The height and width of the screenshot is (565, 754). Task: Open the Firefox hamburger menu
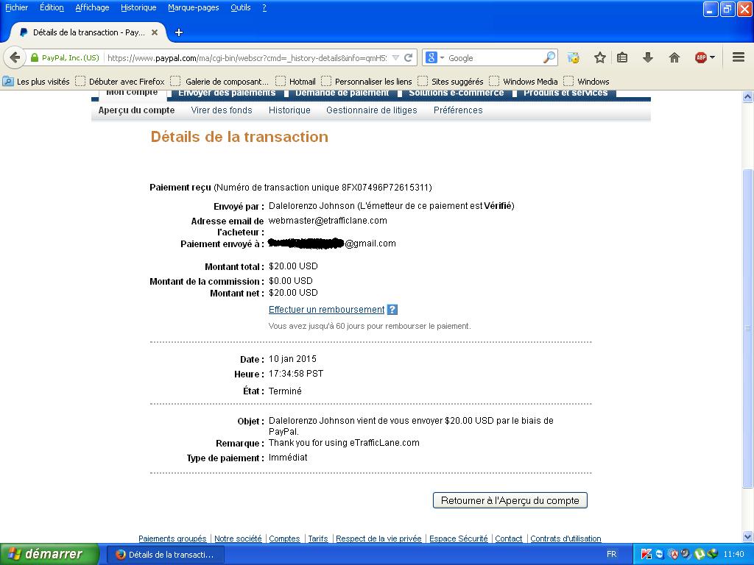(x=739, y=57)
